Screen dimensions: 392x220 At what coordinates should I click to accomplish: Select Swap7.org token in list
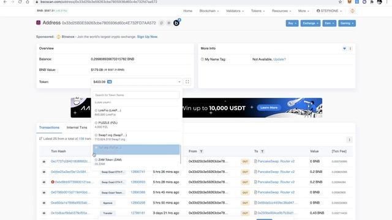click(x=137, y=137)
